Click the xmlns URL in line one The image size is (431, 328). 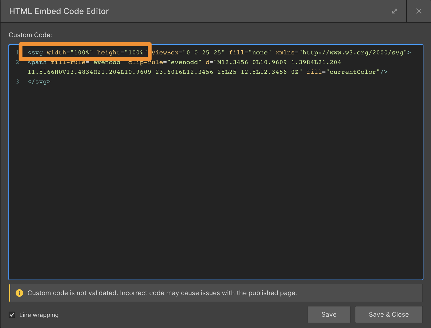click(352, 53)
